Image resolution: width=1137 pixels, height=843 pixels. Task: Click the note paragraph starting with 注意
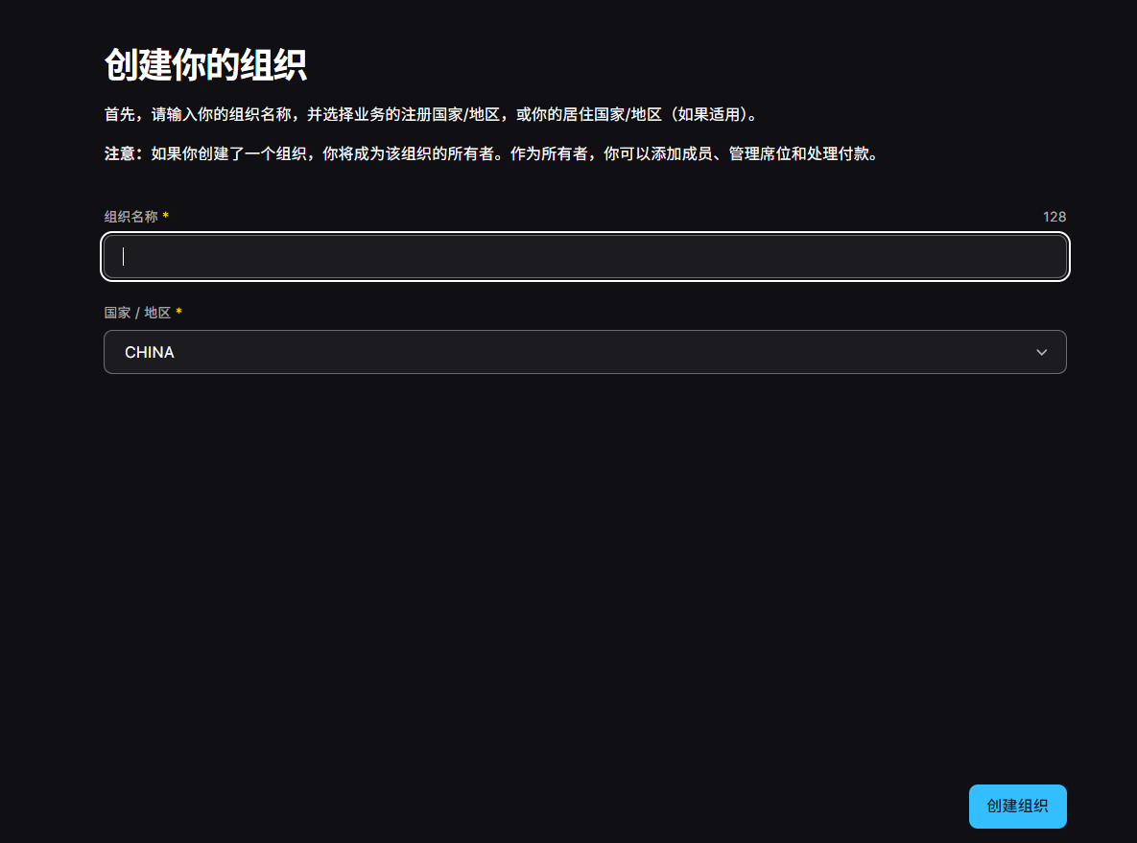click(492, 153)
